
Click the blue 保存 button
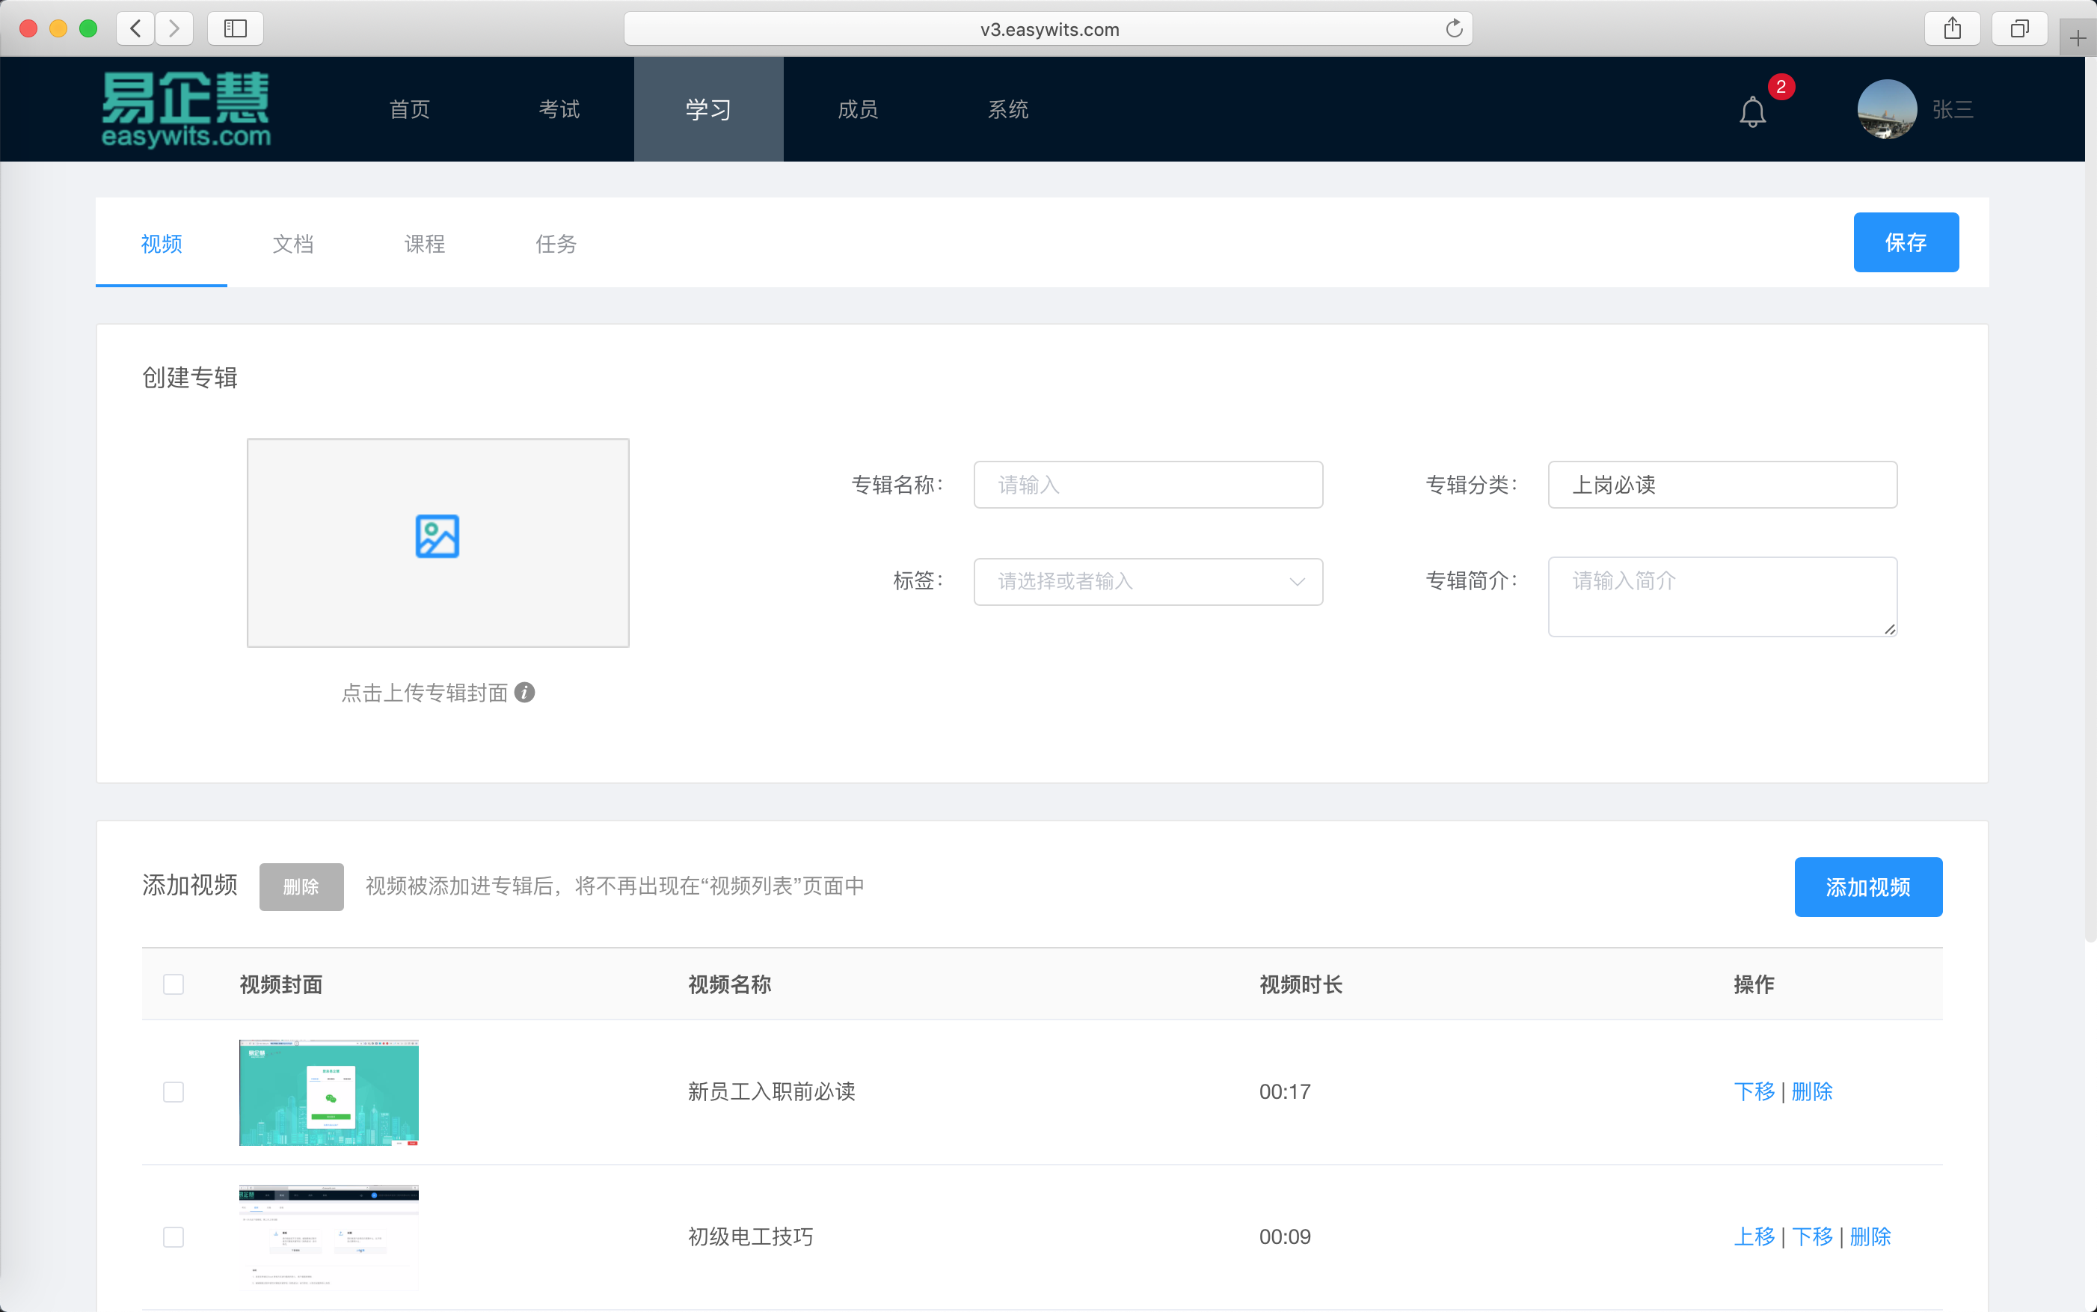tap(1906, 242)
